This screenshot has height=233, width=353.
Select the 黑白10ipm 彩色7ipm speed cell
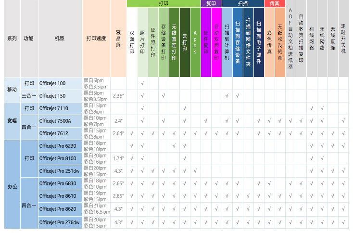[95, 121]
